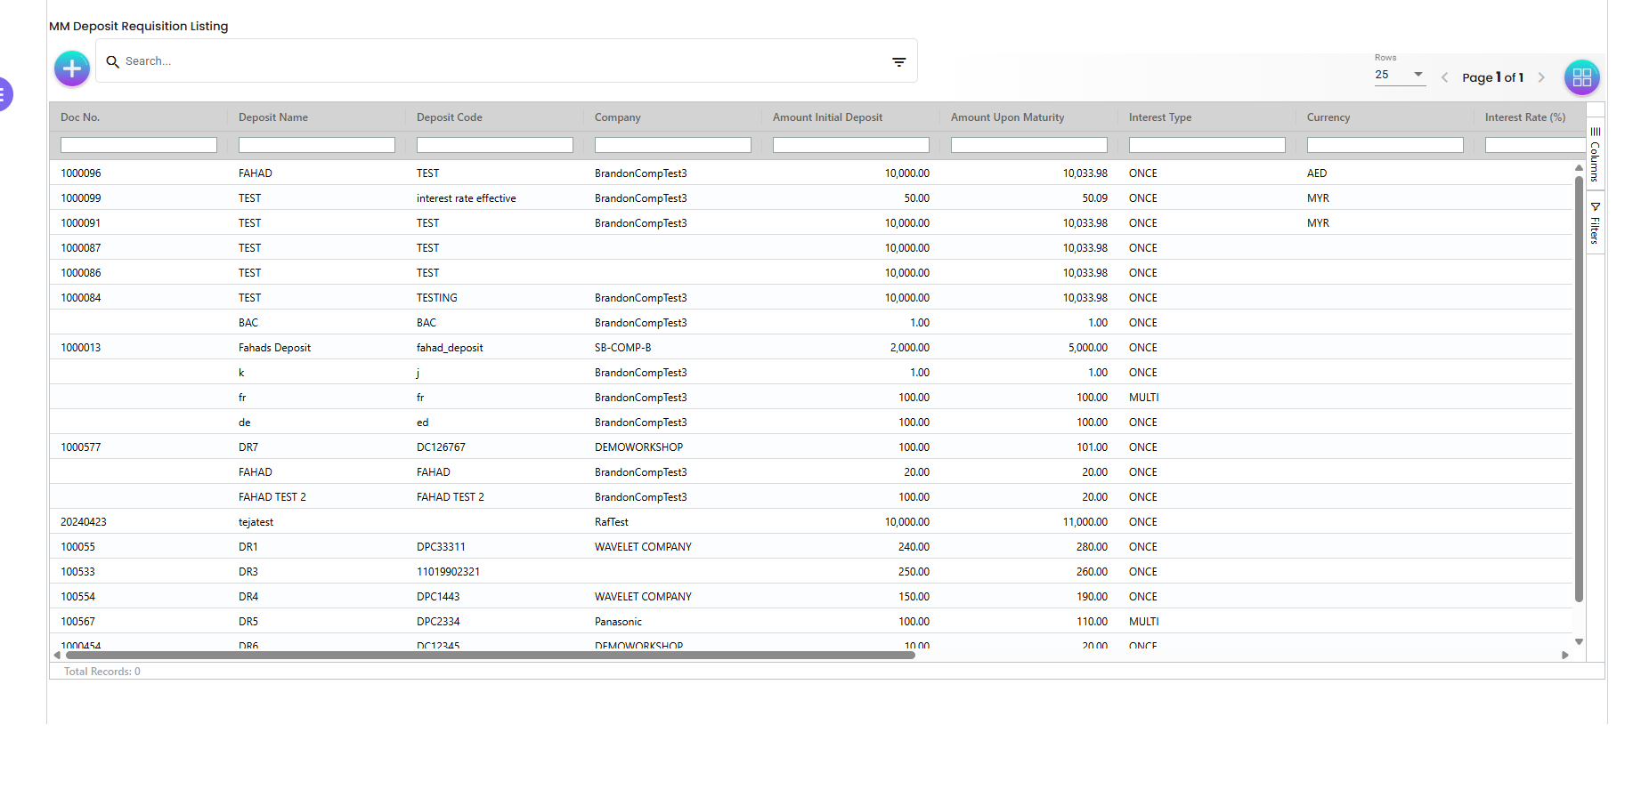Click the BAC deposit name cell

point(248,323)
